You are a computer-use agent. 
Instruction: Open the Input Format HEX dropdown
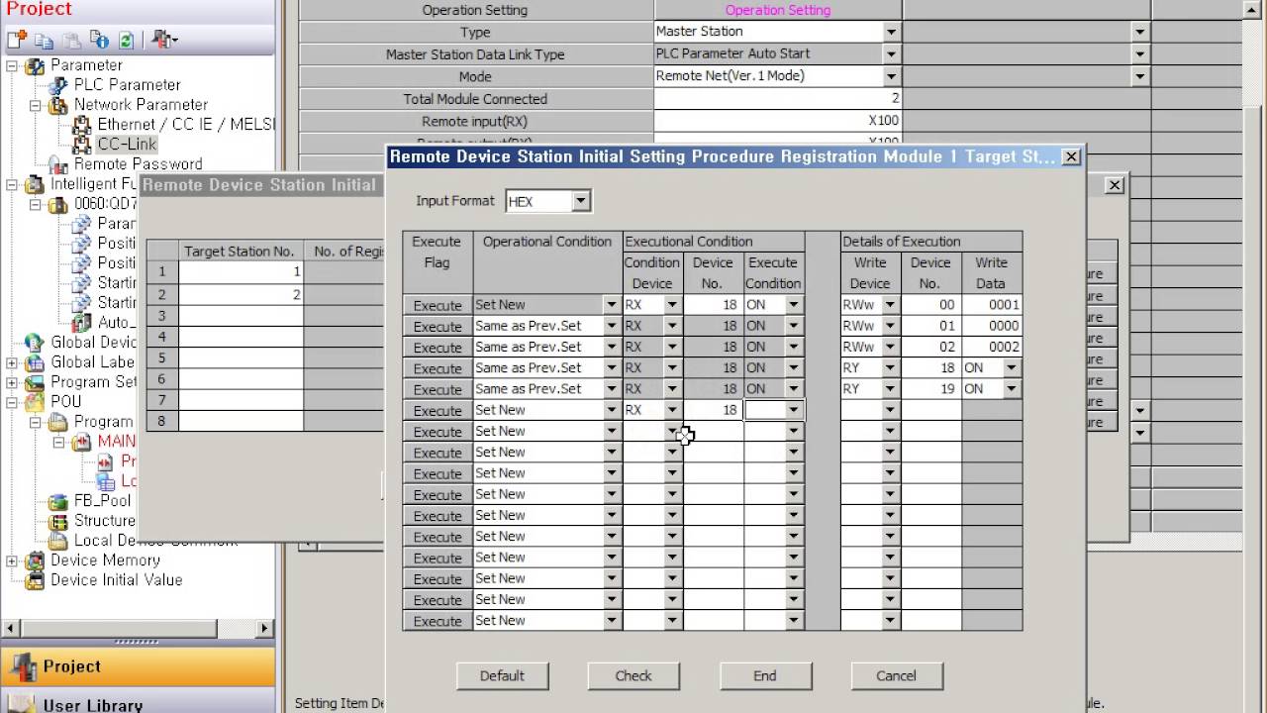(x=581, y=201)
